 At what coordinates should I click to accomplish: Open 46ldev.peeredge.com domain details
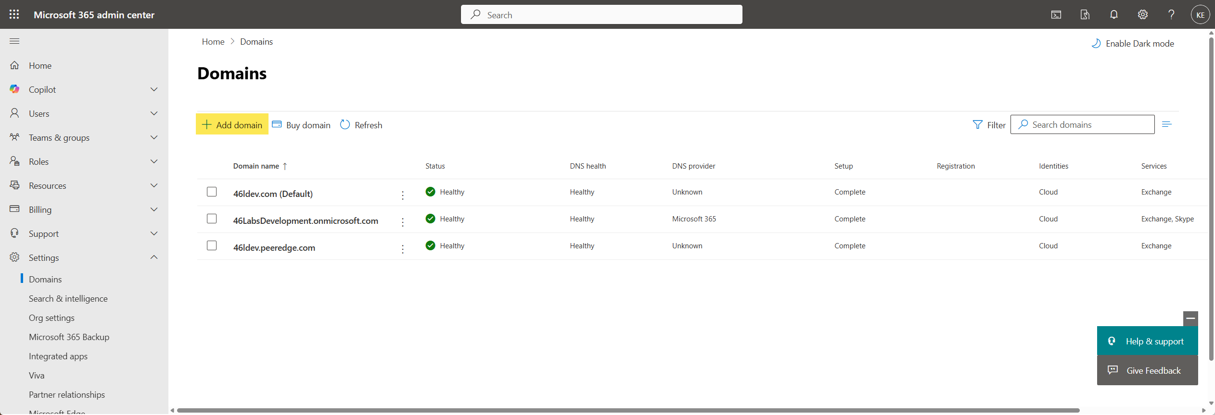(x=274, y=248)
